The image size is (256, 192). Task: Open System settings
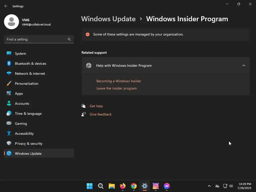click(x=39, y=53)
